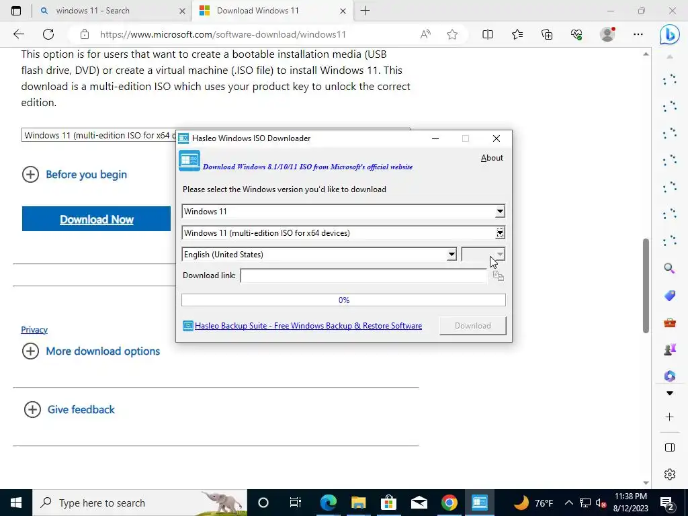Image resolution: width=688 pixels, height=516 pixels.
Task: Open the Windows Start menu
Action: (x=16, y=503)
